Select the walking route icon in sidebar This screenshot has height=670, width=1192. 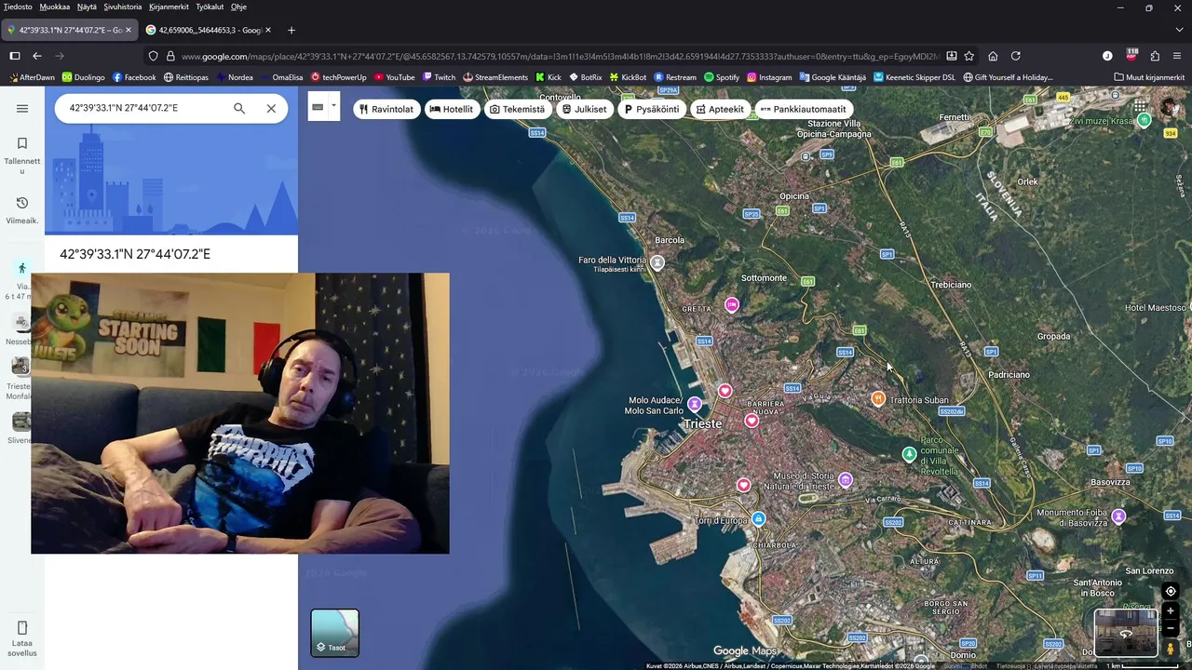(22, 268)
